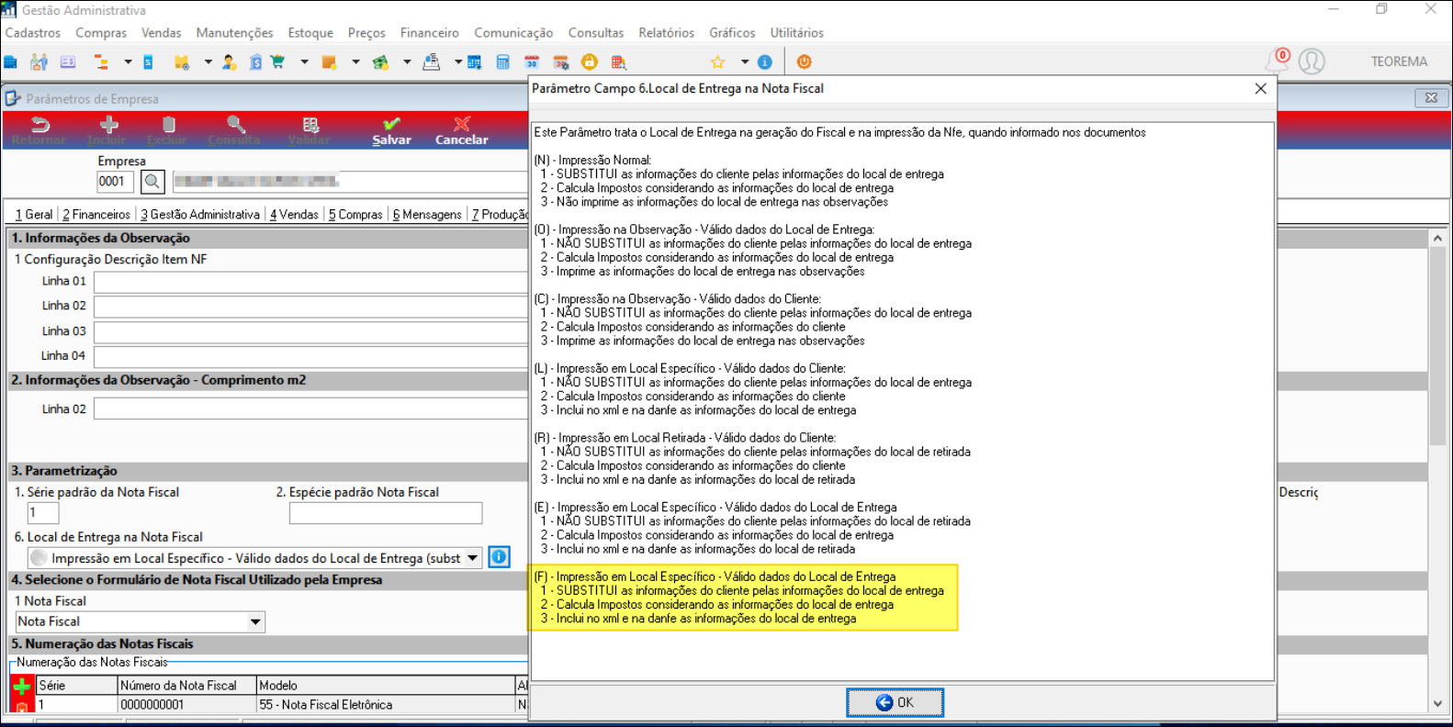
Task: Click the '0000000001' Número da Nota cell
Action: (186, 705)
